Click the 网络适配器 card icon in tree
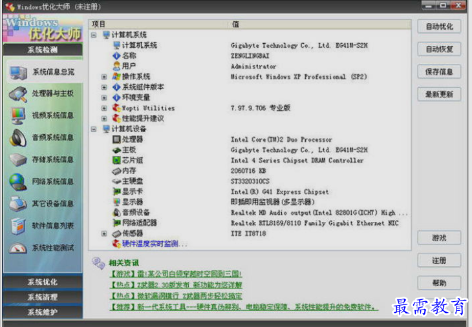 click(116, 223)
